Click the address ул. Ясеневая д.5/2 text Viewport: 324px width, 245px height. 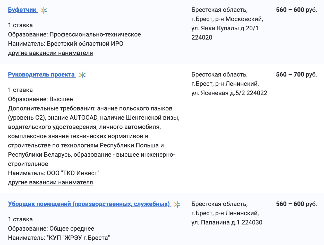[x=229, y=93]
